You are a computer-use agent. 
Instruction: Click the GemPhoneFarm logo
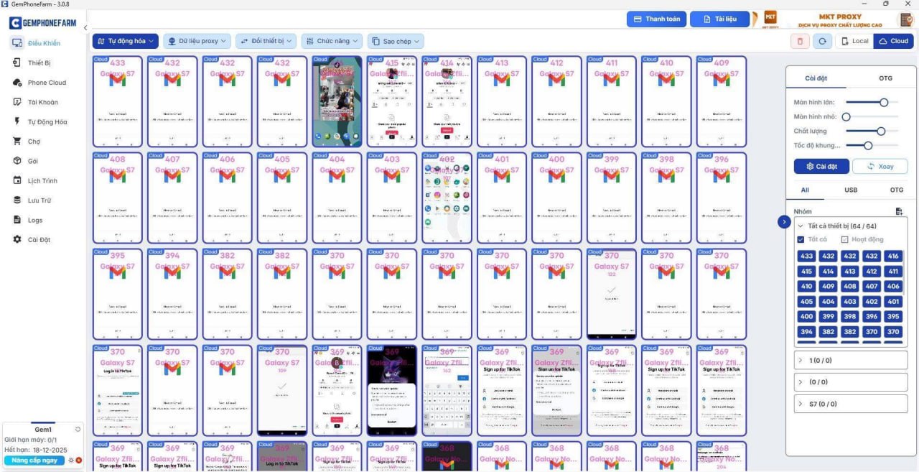[43, 23]
